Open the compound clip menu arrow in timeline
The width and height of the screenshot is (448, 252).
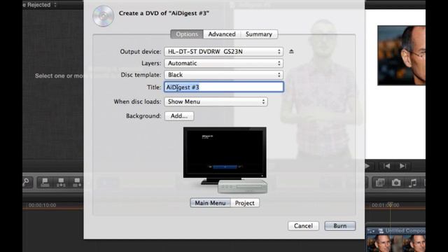[x=371, y=231]
